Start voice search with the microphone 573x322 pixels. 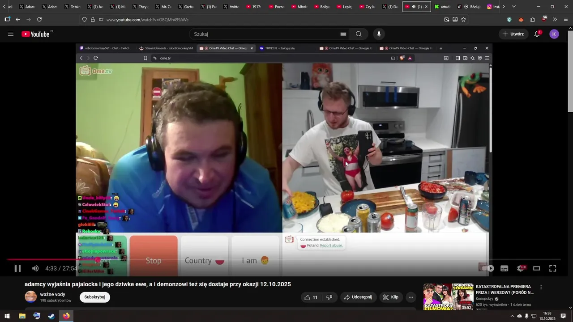click(379, 34)
